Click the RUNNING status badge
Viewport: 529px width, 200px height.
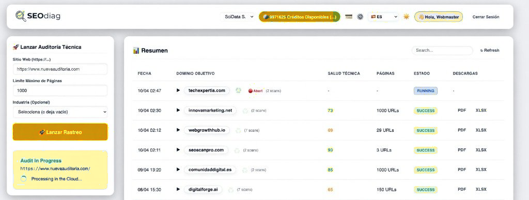(x=426, y=91)
